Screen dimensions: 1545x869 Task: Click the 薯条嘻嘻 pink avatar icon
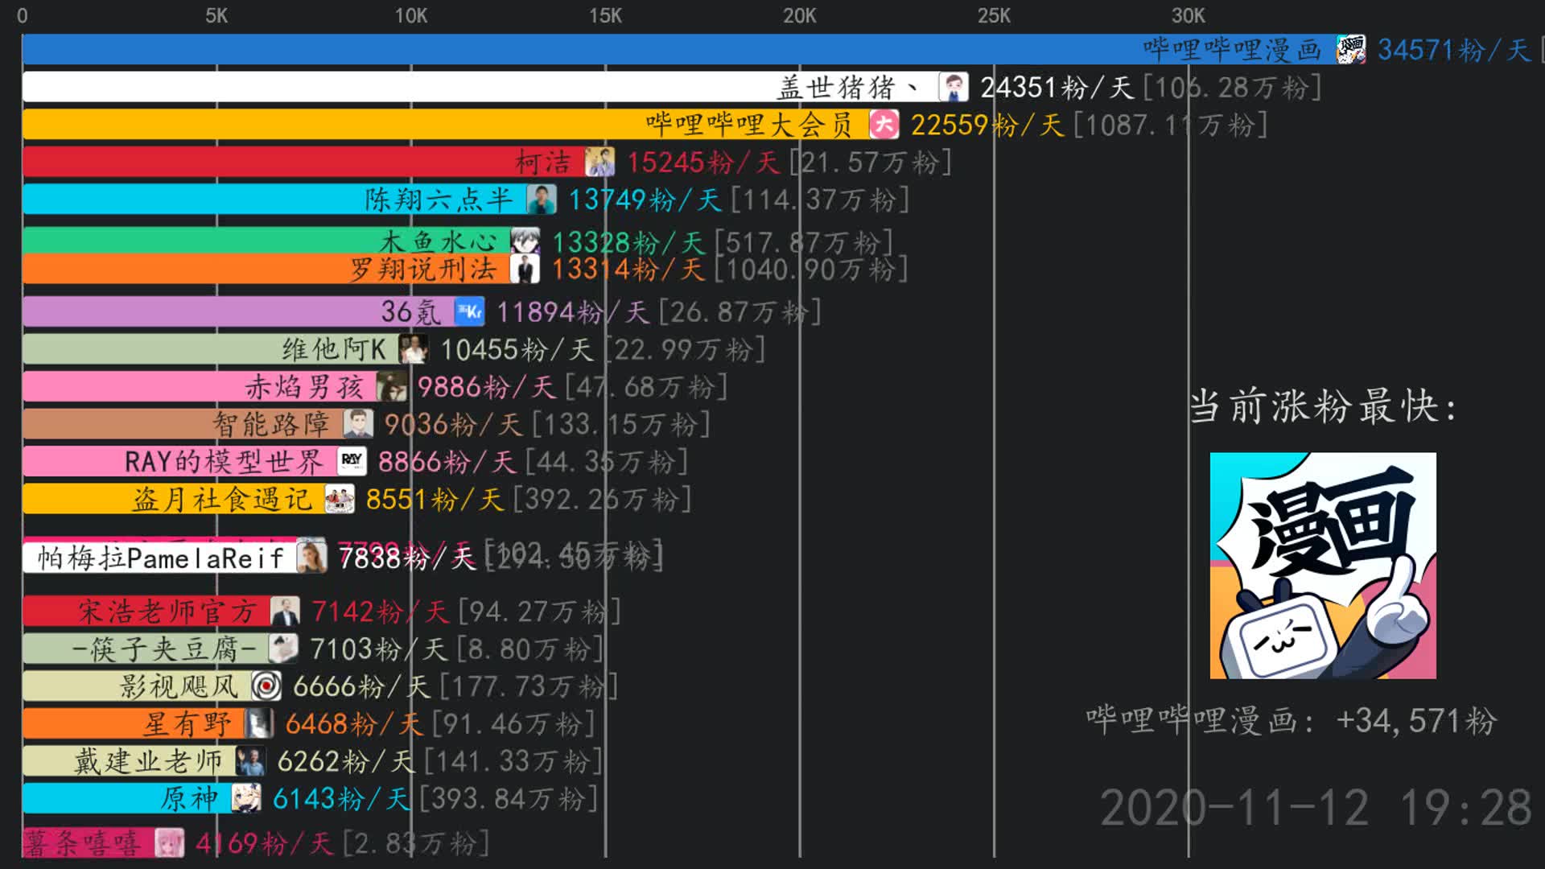(x=169, y=843)
